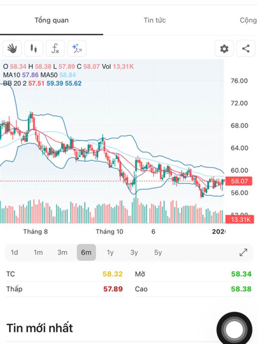
Task: Open the AI chart analysis tool
Action: click(77, 49)
